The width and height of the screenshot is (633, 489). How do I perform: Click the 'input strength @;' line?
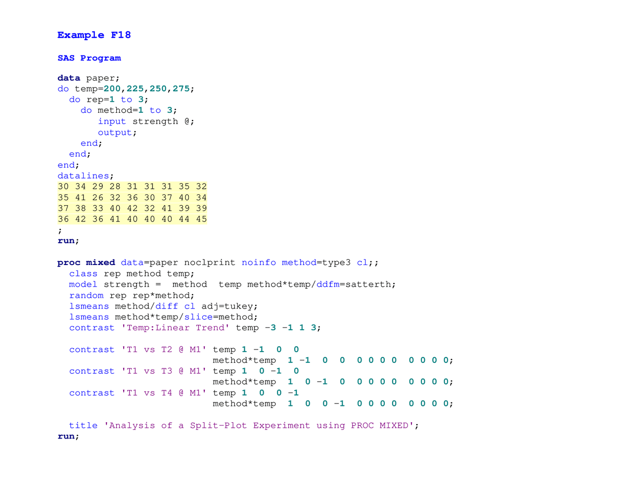pos(146,122)
